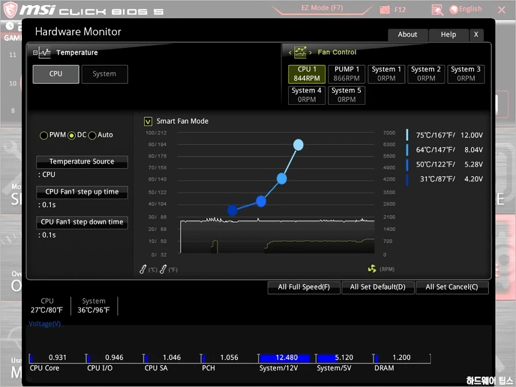Open the BIOS search magnifier icon
Image resolution: width=516 pixels, height=387 pixels.
437,10
